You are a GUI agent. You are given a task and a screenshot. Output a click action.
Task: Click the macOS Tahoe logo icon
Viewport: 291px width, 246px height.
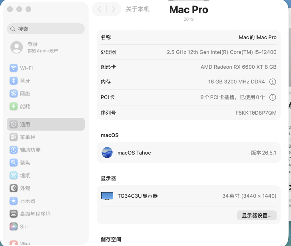(x=107, y=153)
